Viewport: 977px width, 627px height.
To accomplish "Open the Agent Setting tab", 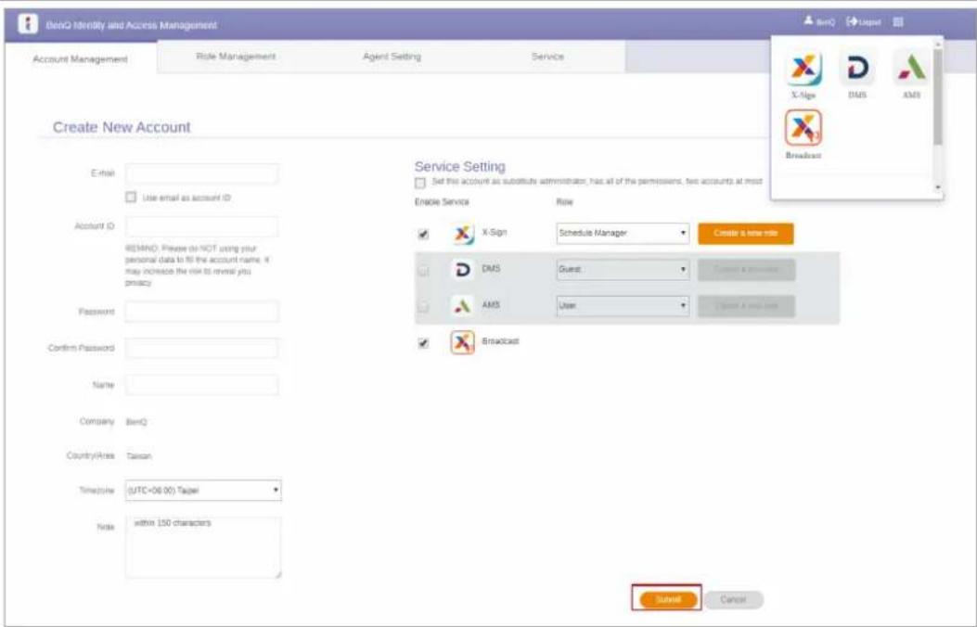I will (392, 57).
